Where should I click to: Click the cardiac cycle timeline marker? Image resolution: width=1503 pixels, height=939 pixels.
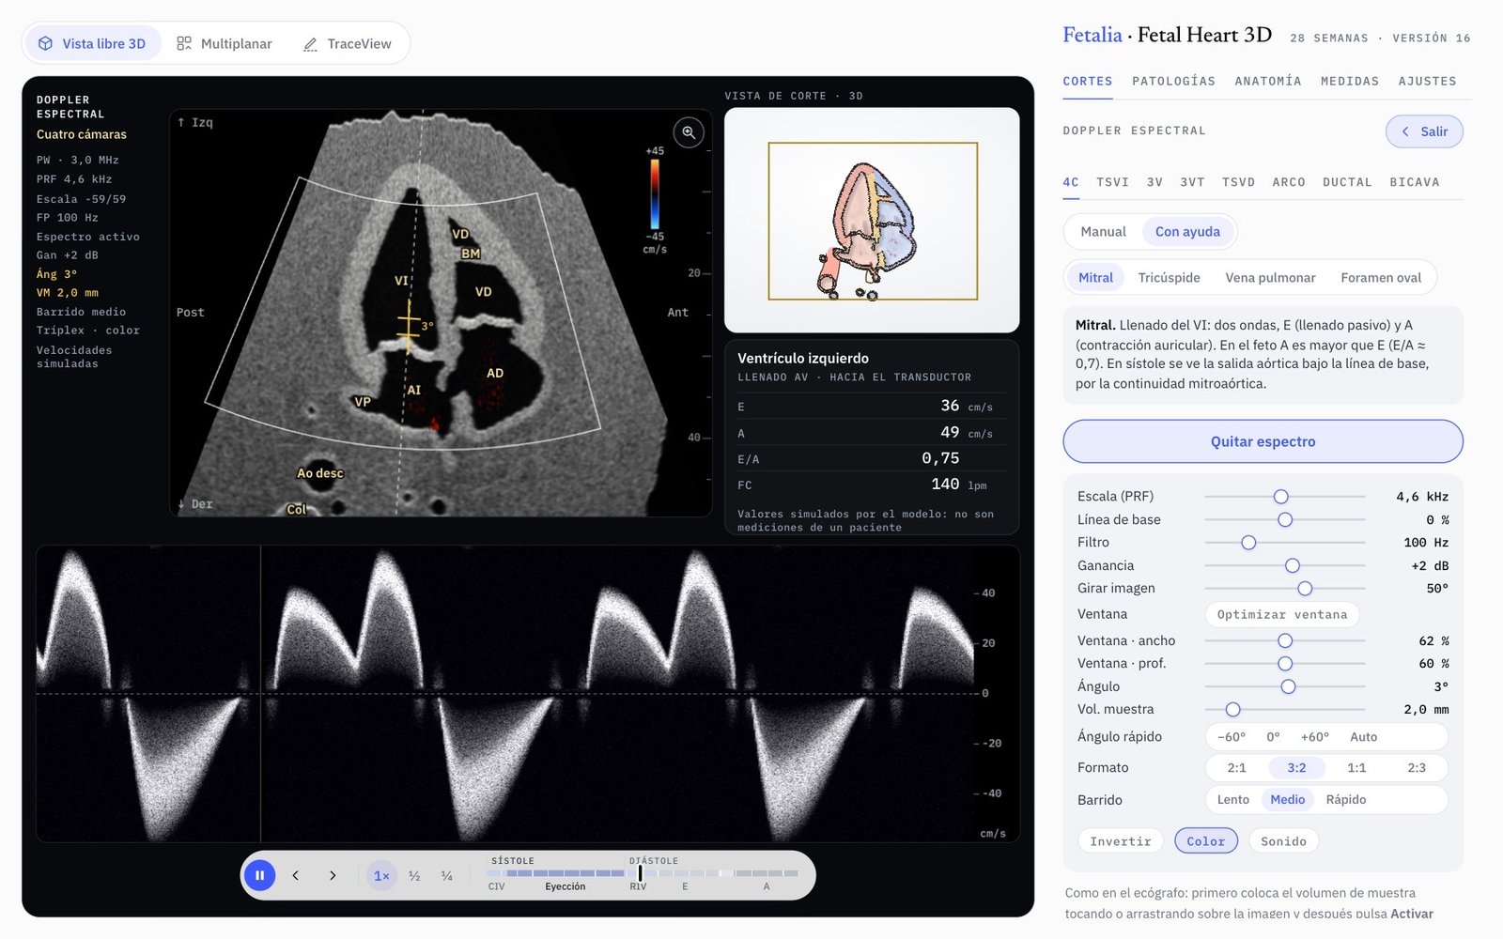click(640, 873)
